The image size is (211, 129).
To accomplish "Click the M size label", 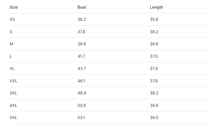I will (12, 44).
